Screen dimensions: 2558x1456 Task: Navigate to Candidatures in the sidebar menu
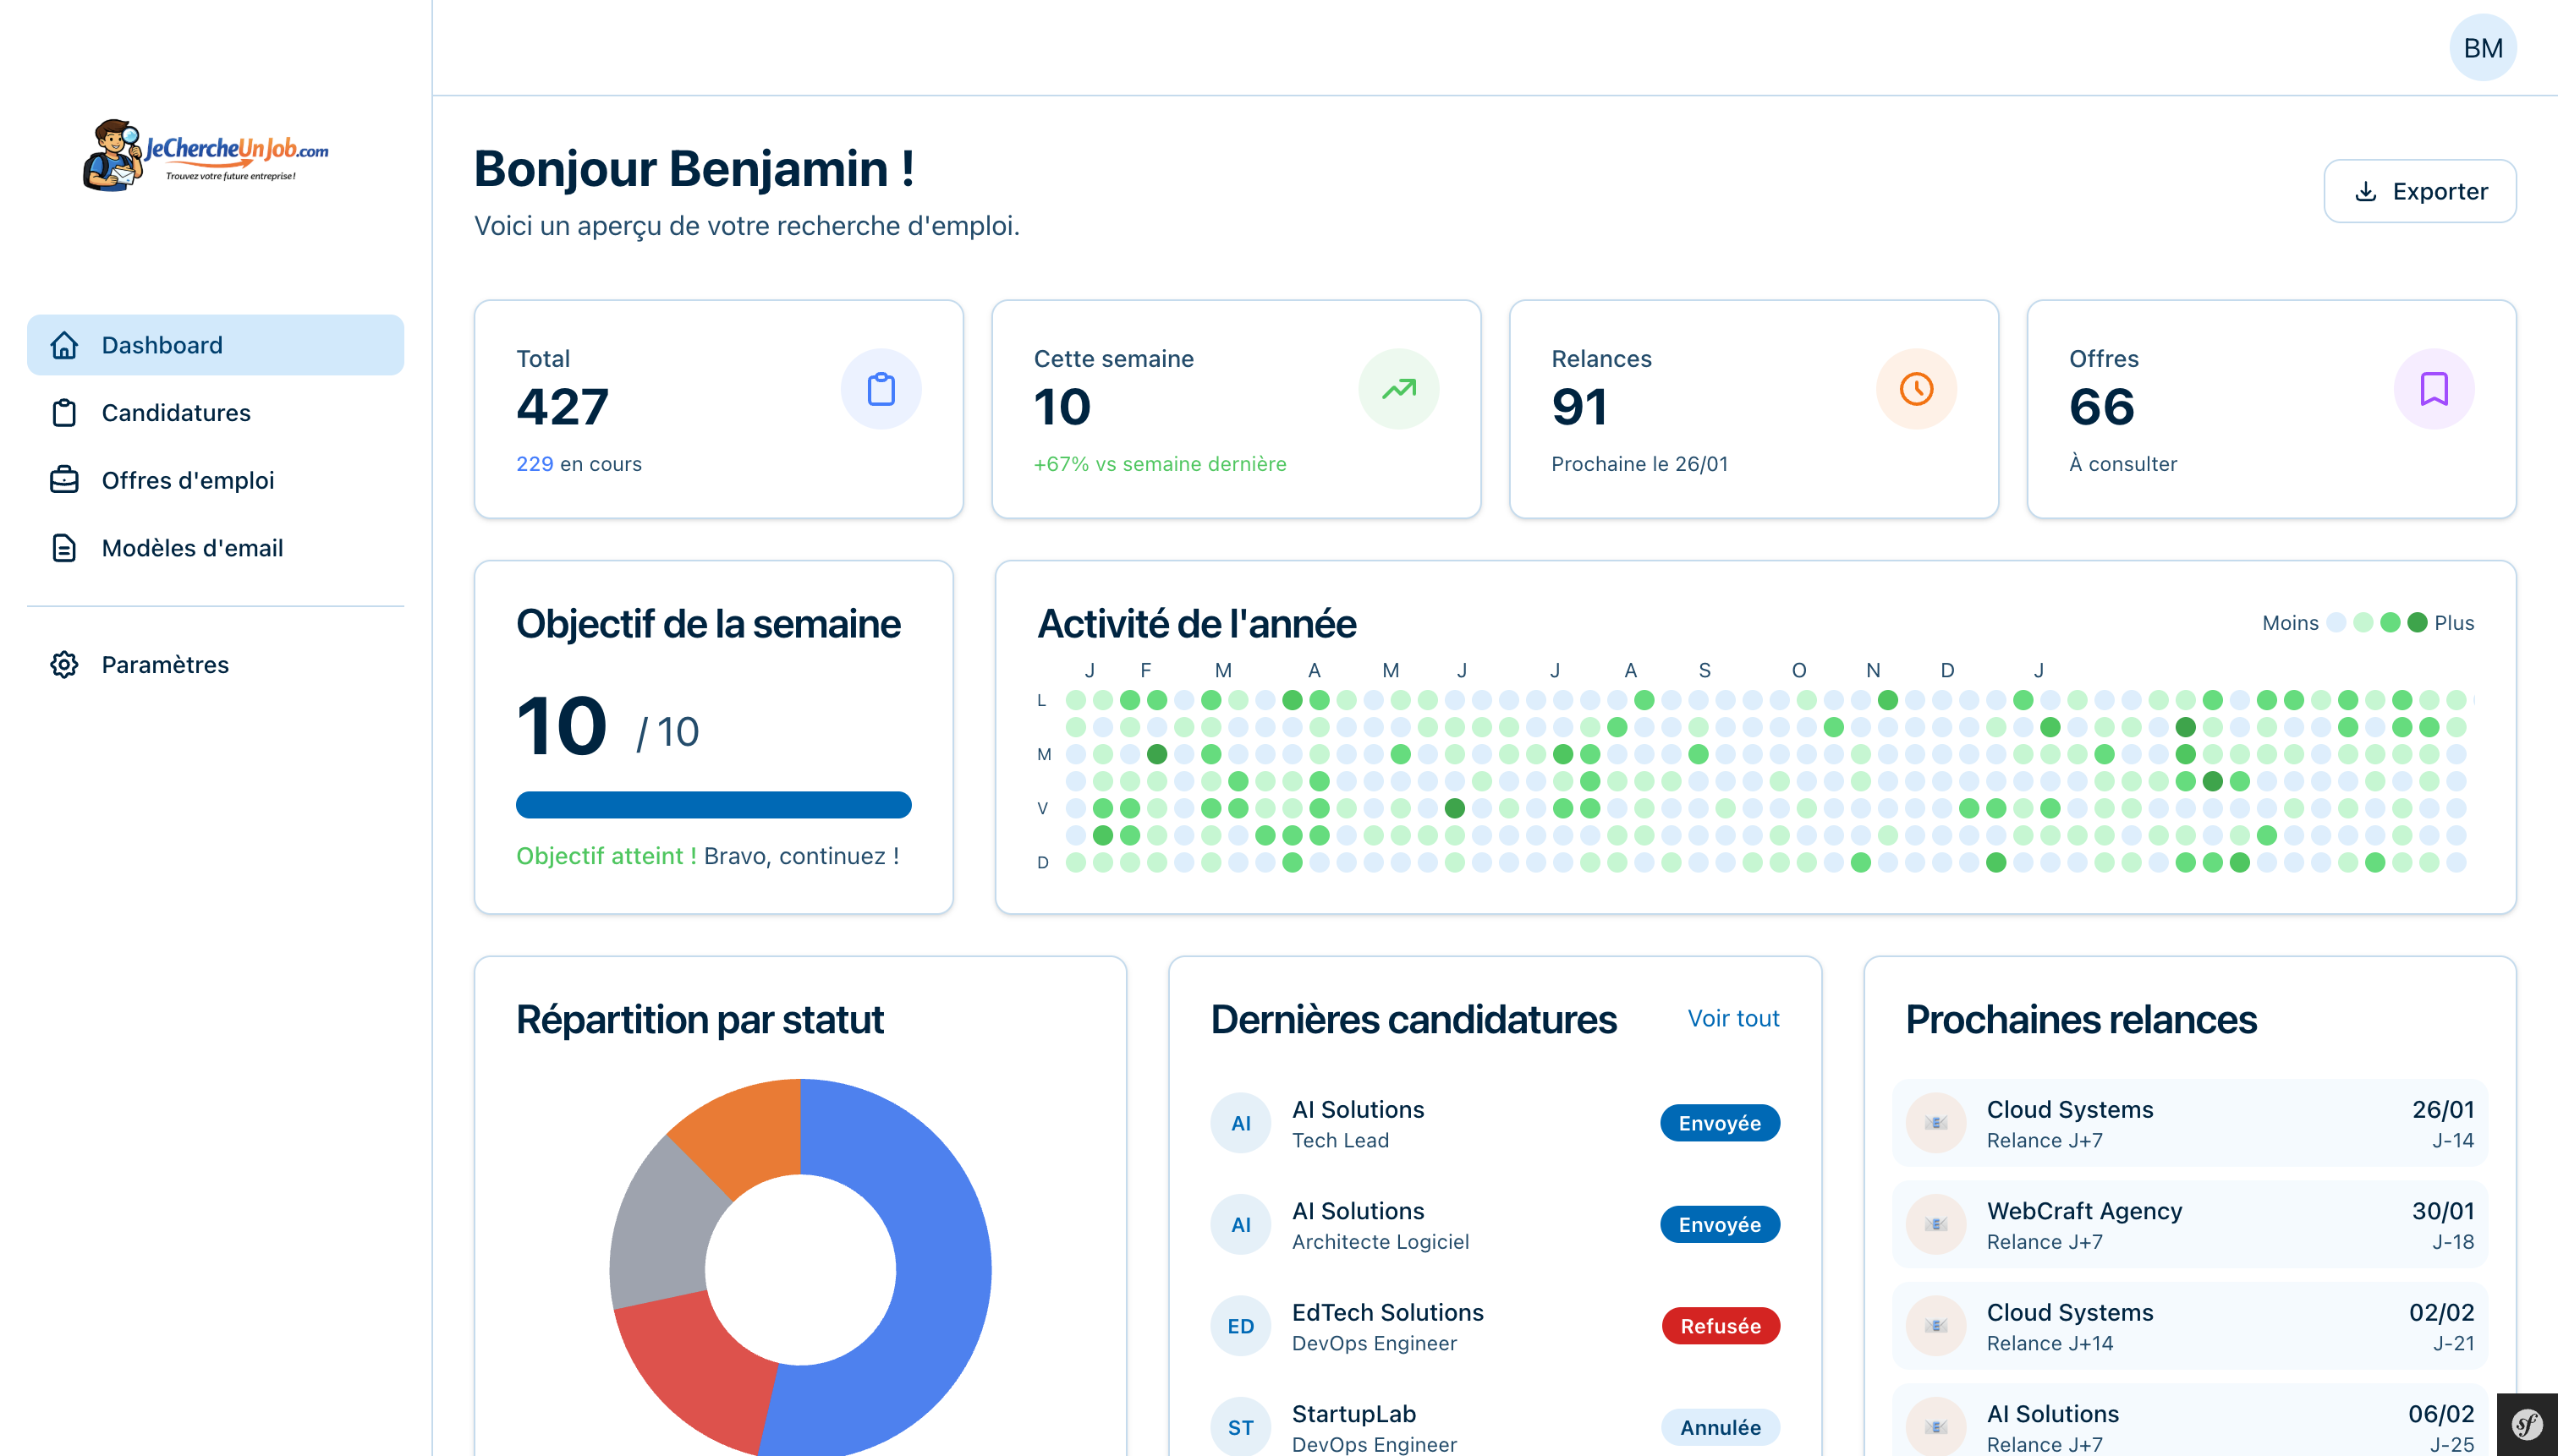(176, 412)
